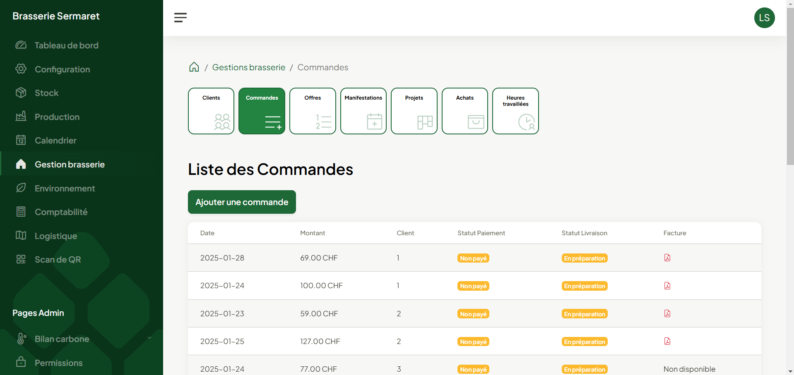The width and height of the screenshot is (794, 375).
Task: Collapse sidebar with hamburger menu icon
Action: tap(180, 17)
